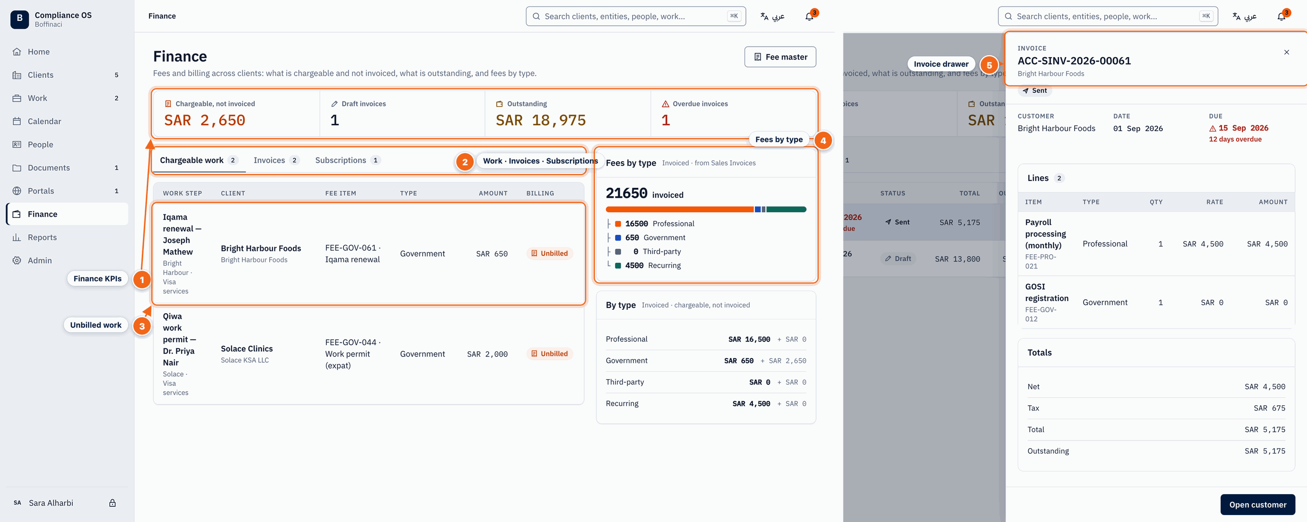Open Documents in the sidebar

tap(67, 168)
